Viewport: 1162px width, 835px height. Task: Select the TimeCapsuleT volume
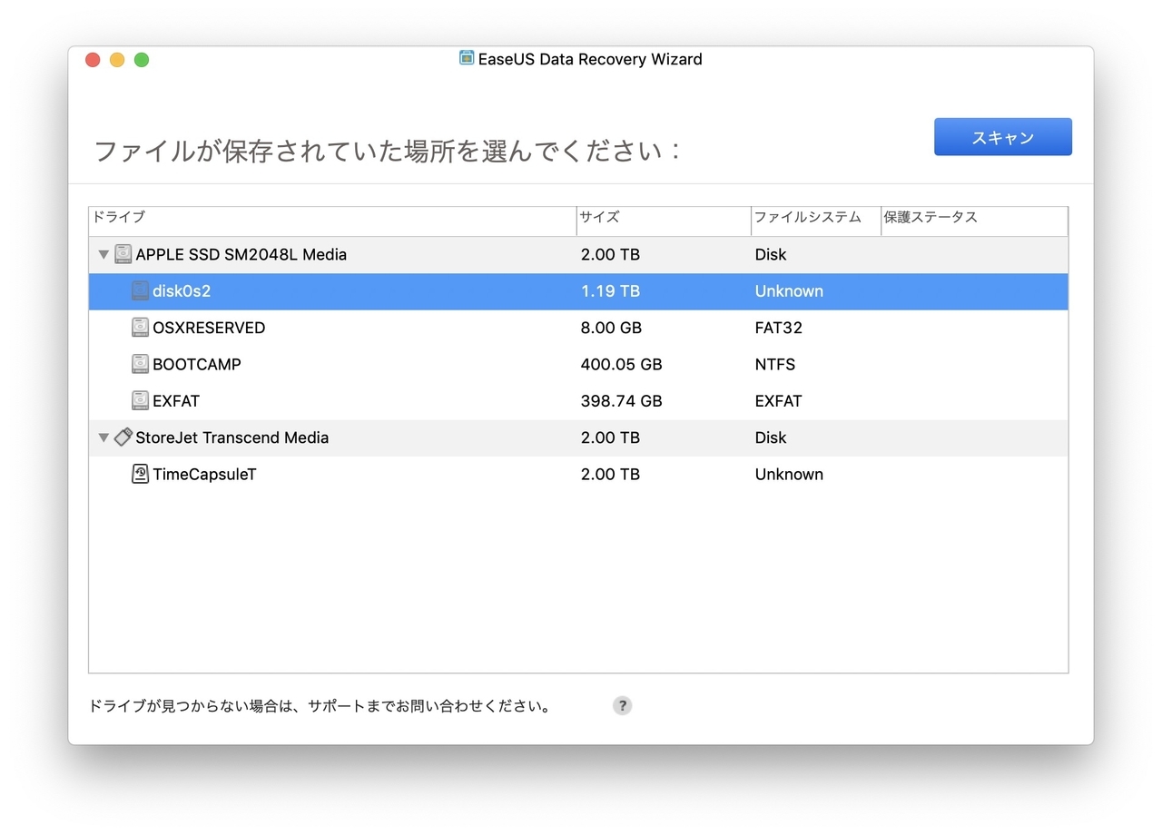click(x=578, y=474)
